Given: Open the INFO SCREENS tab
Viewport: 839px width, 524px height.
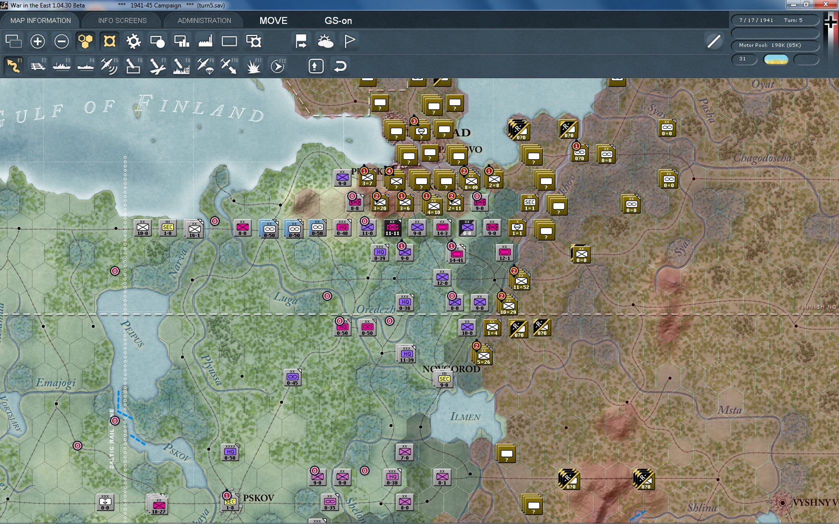Looking at the screenshot, I should (x=122, y=20).
